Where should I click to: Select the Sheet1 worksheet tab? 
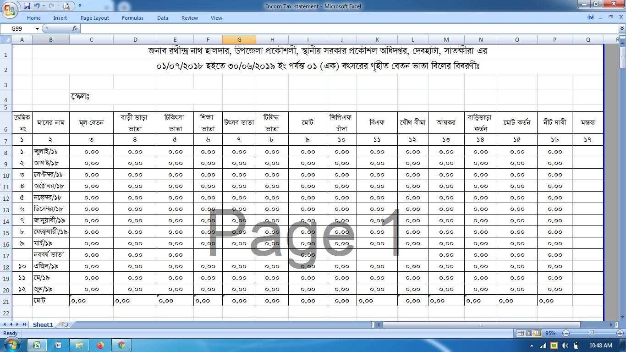coord(43,324)
